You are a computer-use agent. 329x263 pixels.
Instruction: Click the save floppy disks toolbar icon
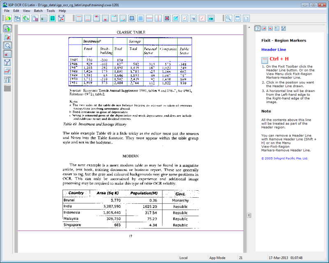pyautogui.click(x=17, y=18)
